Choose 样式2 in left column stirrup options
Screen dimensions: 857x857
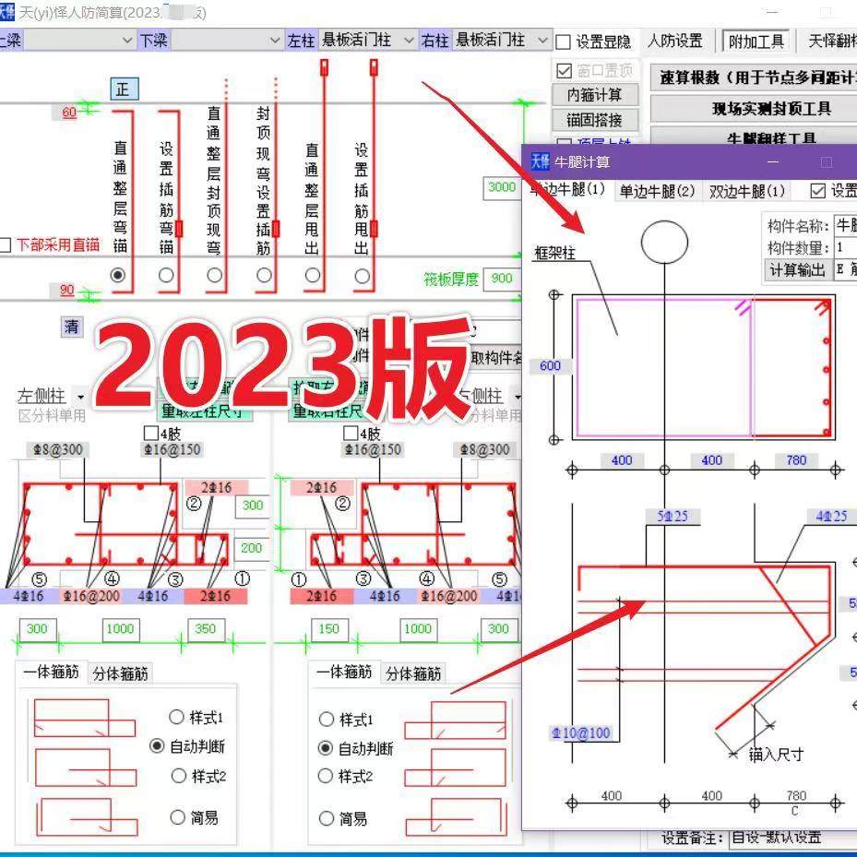click(x=179, y=776)
